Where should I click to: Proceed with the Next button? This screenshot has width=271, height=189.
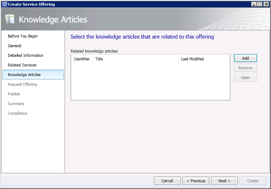(x=224, y=181)
